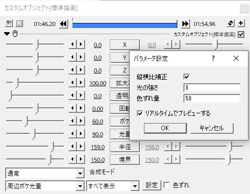This screenshot has width=250, height=194.
Task: Decrease ボケ 60.0 with left arrow
Action: (x=73, y=121)
